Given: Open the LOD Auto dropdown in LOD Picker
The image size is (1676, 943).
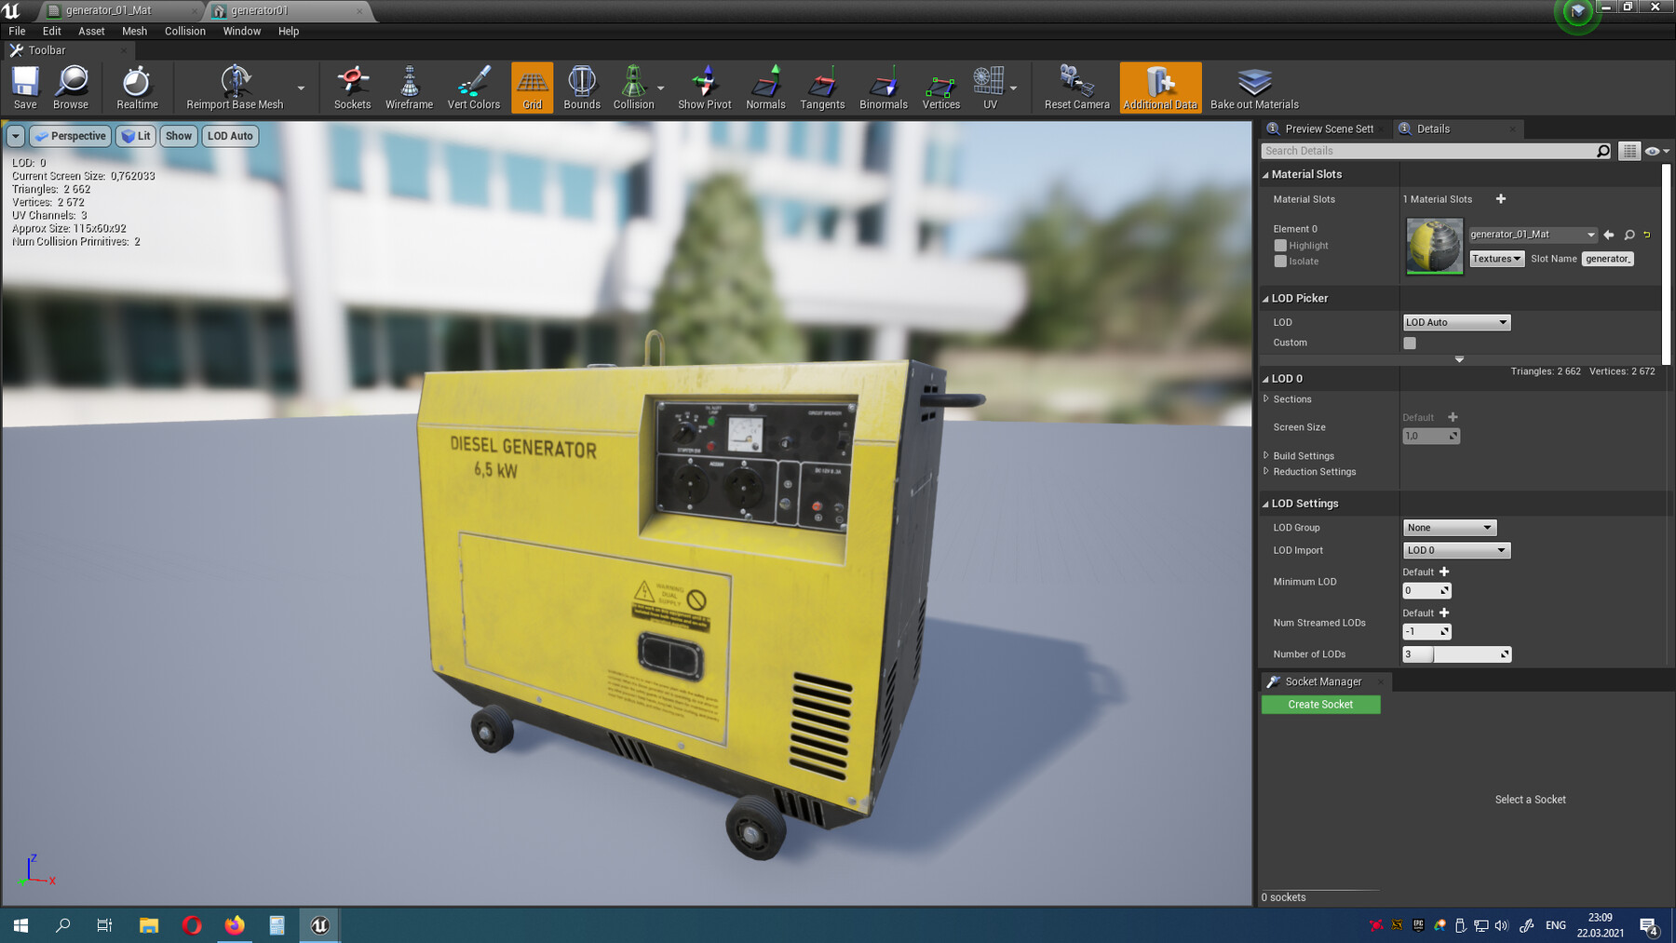Looking at the screenshot, I should (x=1455, y=322).
